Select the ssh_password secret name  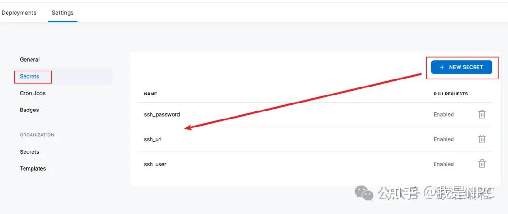(162, 114)
